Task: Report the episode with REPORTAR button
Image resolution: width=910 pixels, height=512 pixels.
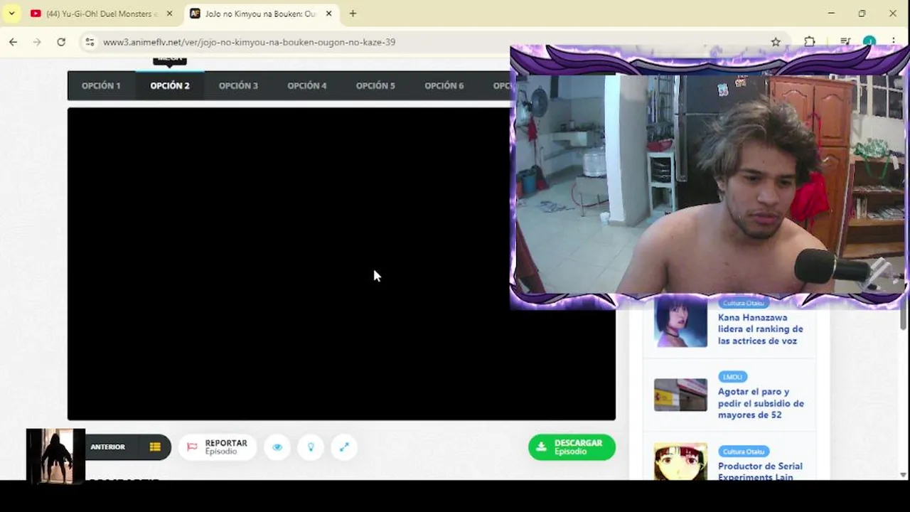Action: (x=217, y=447)
